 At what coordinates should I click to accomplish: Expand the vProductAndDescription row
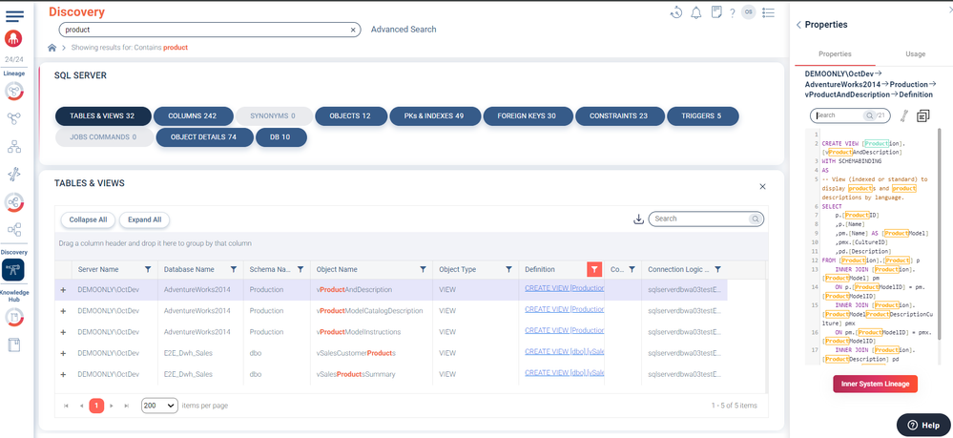pos(63,289)
